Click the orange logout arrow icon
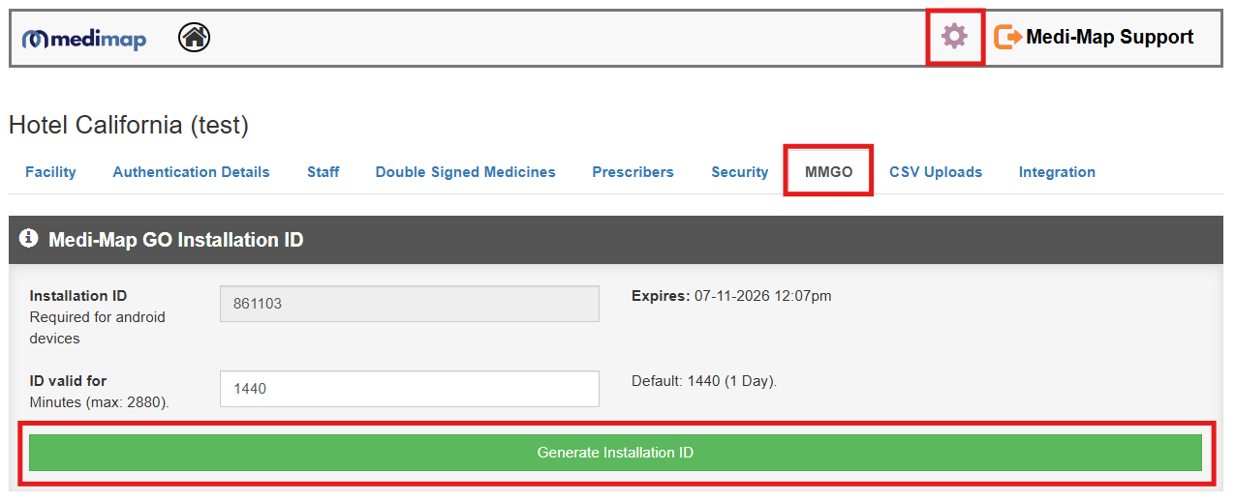 pyautogui.click(x=1007, y=38)
